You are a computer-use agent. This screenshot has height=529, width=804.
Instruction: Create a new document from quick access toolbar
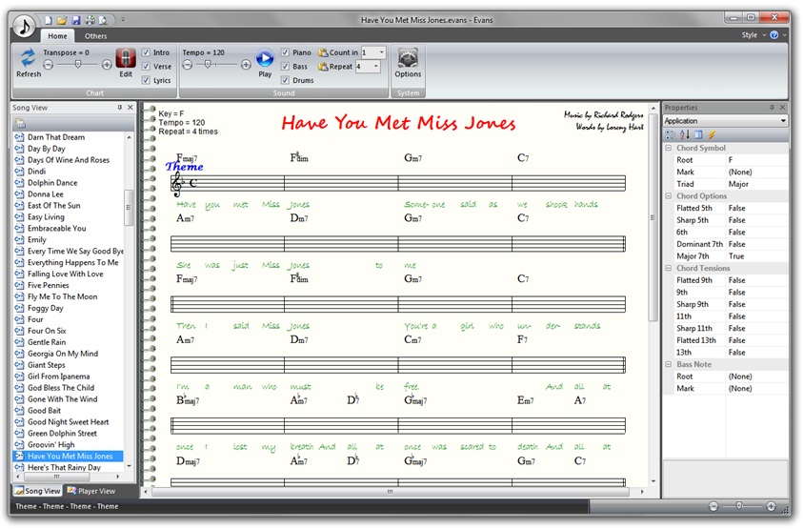[x=49, y=21]
